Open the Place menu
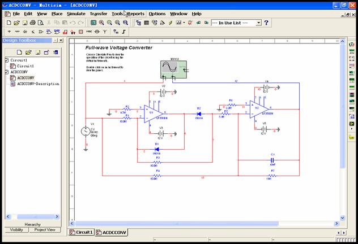Viewport: 358px width, 244px height. coord(57,14)
